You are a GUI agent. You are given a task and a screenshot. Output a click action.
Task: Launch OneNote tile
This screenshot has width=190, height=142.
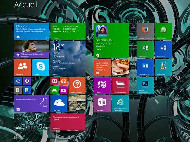[x=102, y=104]
